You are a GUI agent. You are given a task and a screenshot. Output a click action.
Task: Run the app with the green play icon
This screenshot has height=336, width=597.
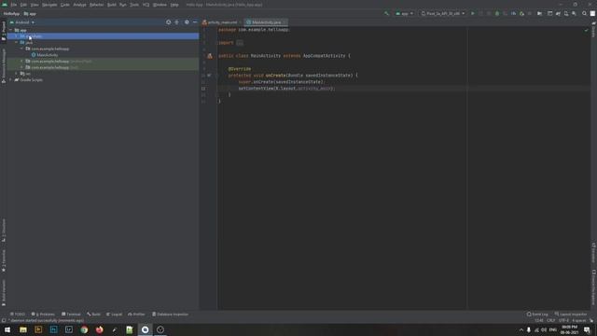click(473, 13)
